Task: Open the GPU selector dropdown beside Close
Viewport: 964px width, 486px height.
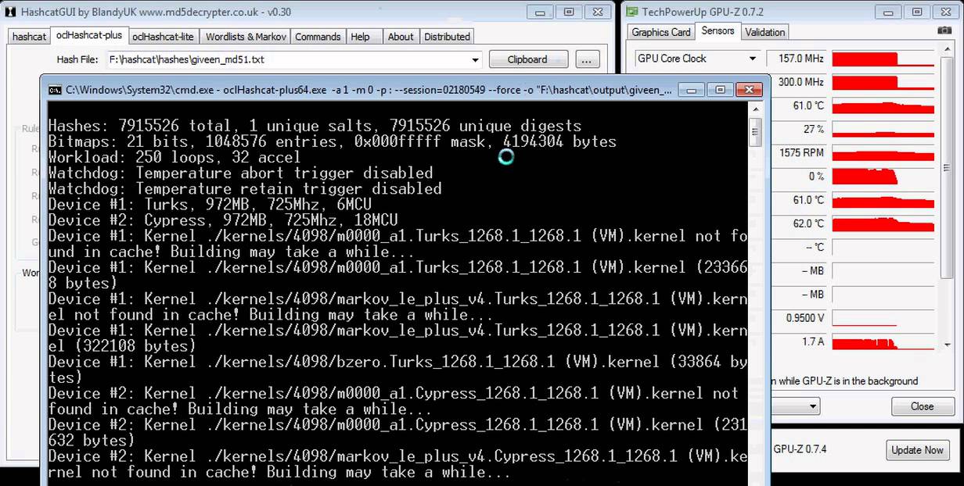Action: 813,406
